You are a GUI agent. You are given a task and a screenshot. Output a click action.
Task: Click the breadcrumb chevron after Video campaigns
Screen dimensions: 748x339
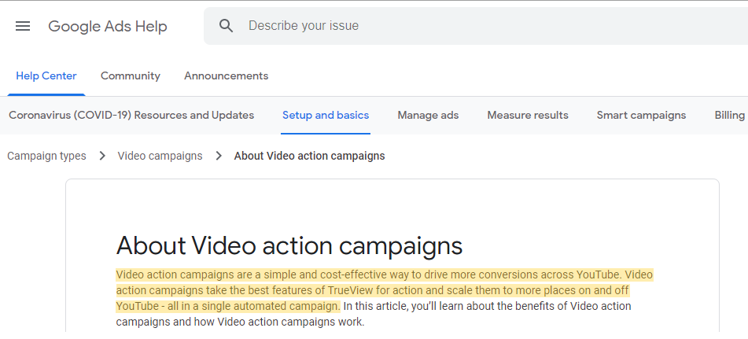click(x=219, y=156)
